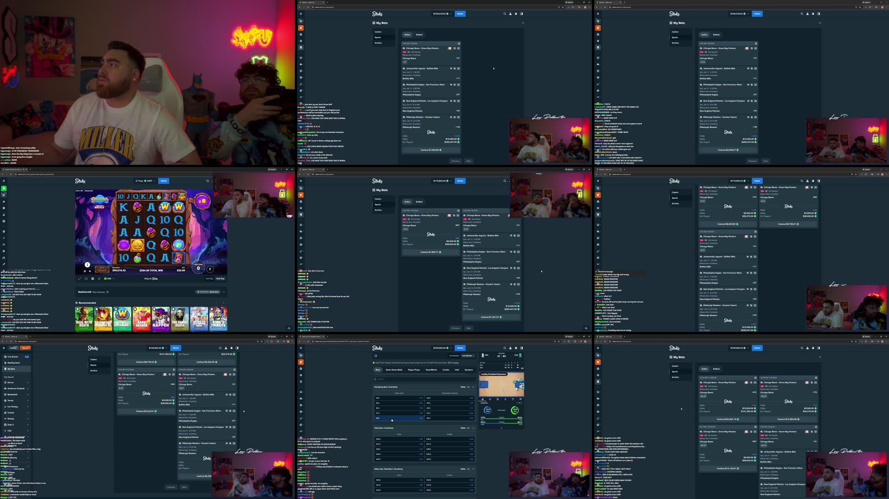
Task: Click the Cashout $7,590.89 button
Action: point(431,150)
